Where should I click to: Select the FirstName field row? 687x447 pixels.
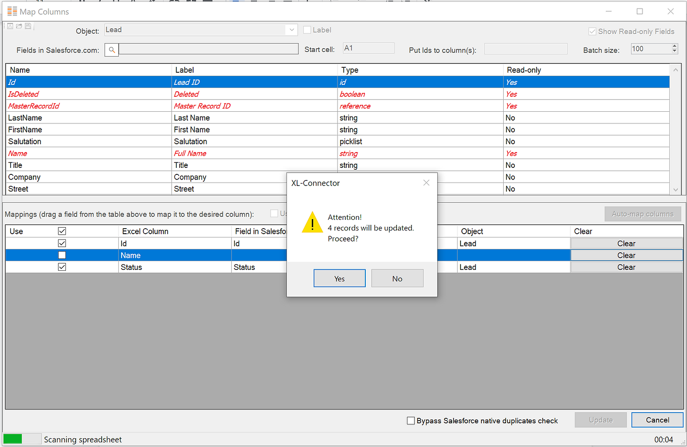(337, 130)
